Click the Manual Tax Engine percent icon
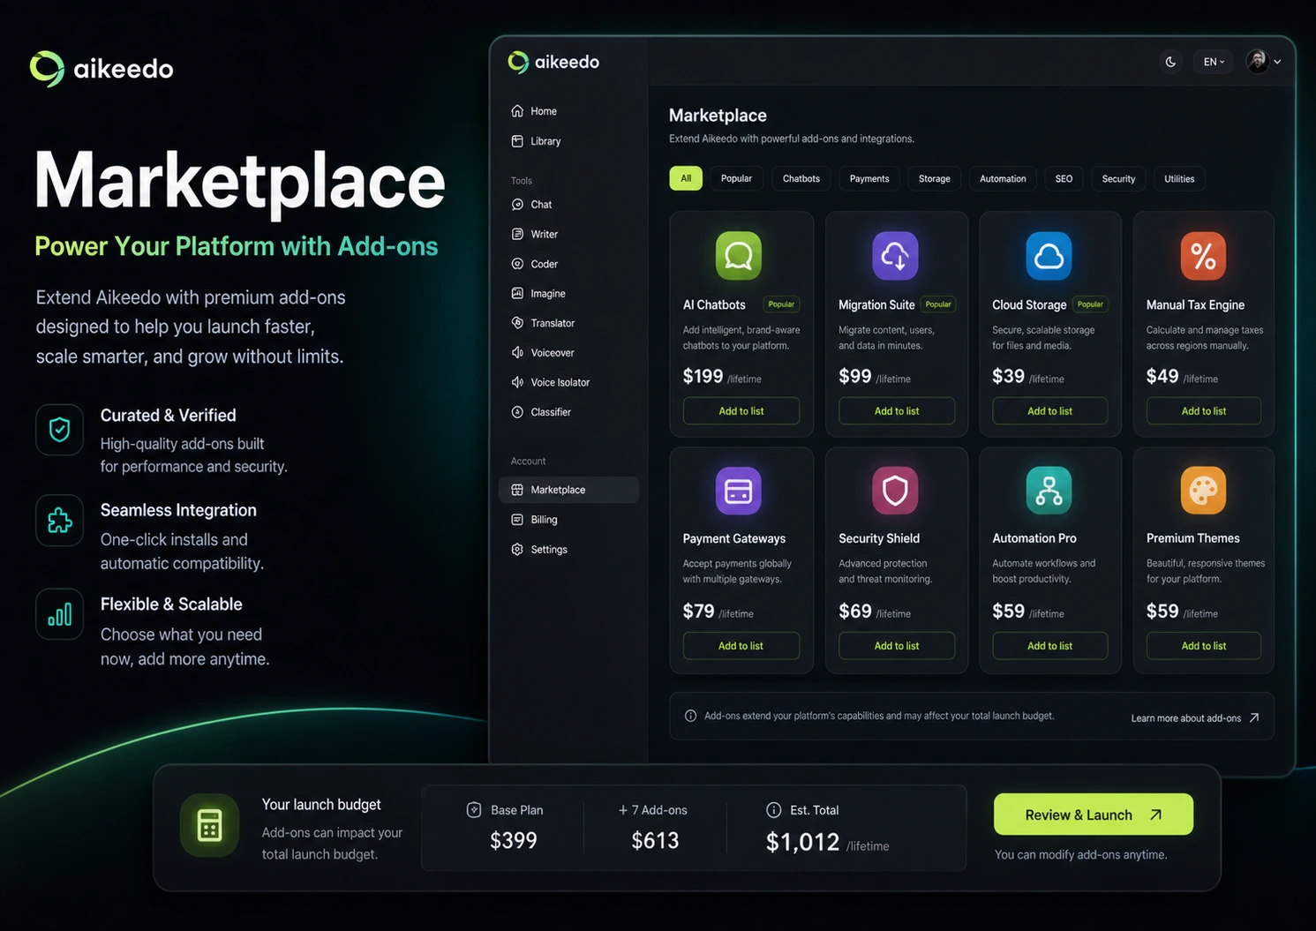The width and height of the screenshot is (1316, 931). pos(1203,256)
